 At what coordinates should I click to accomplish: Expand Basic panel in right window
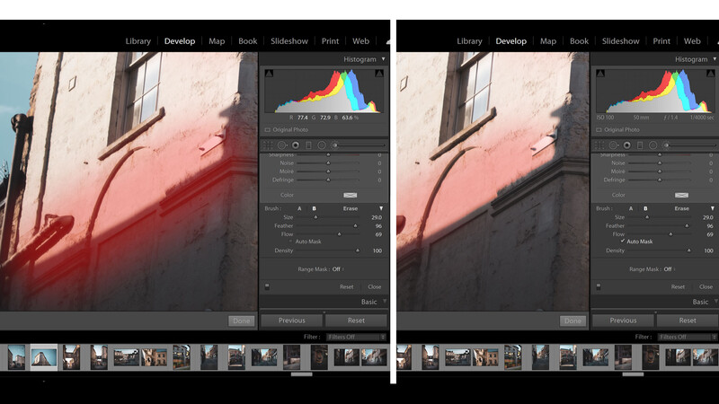(x=715, y=302)
